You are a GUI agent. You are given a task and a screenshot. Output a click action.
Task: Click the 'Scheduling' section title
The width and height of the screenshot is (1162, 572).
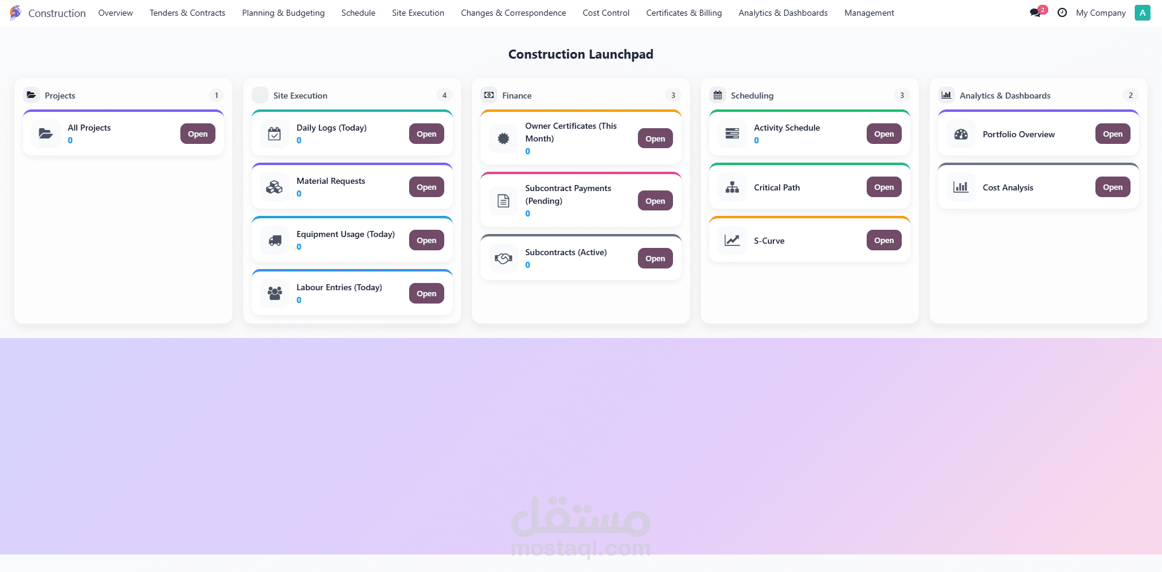752,96
